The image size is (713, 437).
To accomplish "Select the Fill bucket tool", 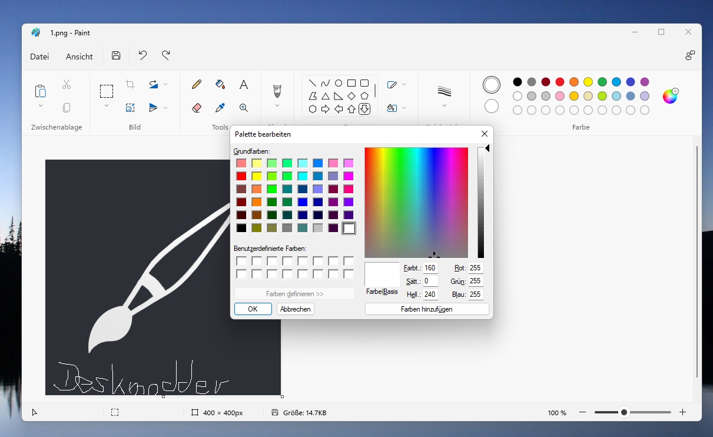I will point(220,85).
